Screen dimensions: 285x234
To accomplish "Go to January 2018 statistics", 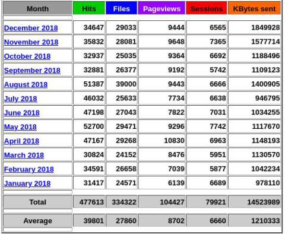I will [27, 184].
